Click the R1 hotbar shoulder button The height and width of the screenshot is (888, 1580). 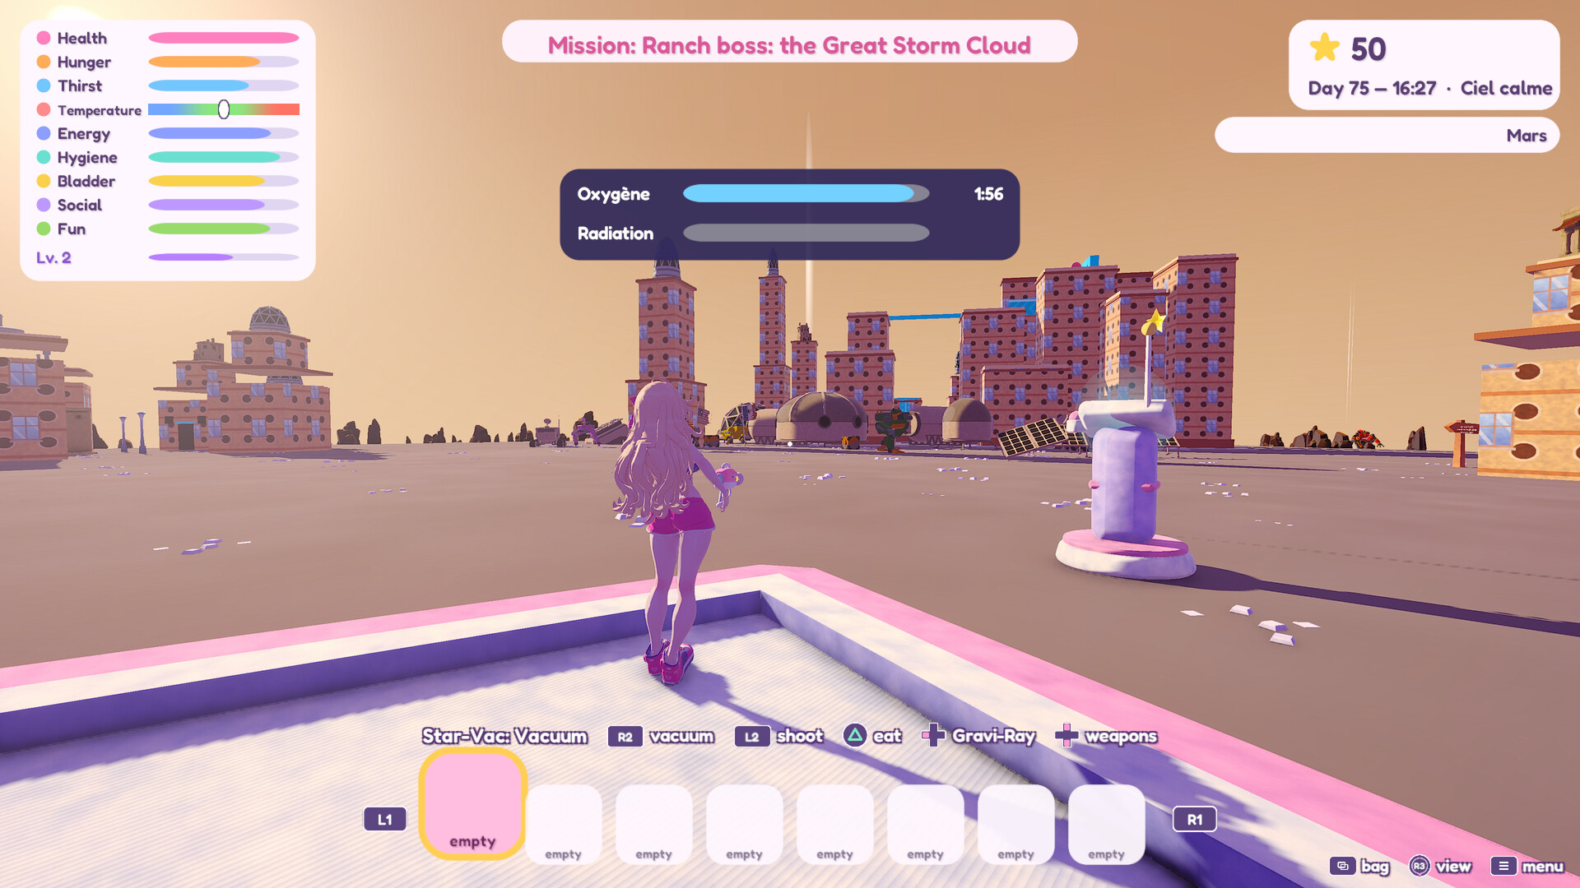1195,819
